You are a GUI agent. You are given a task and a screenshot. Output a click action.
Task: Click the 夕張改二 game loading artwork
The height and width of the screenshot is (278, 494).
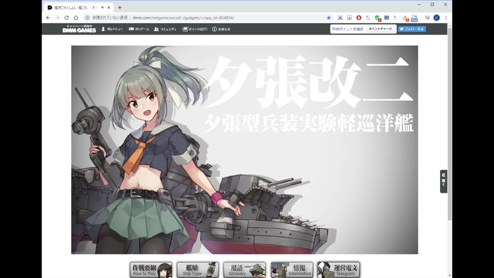244,150
